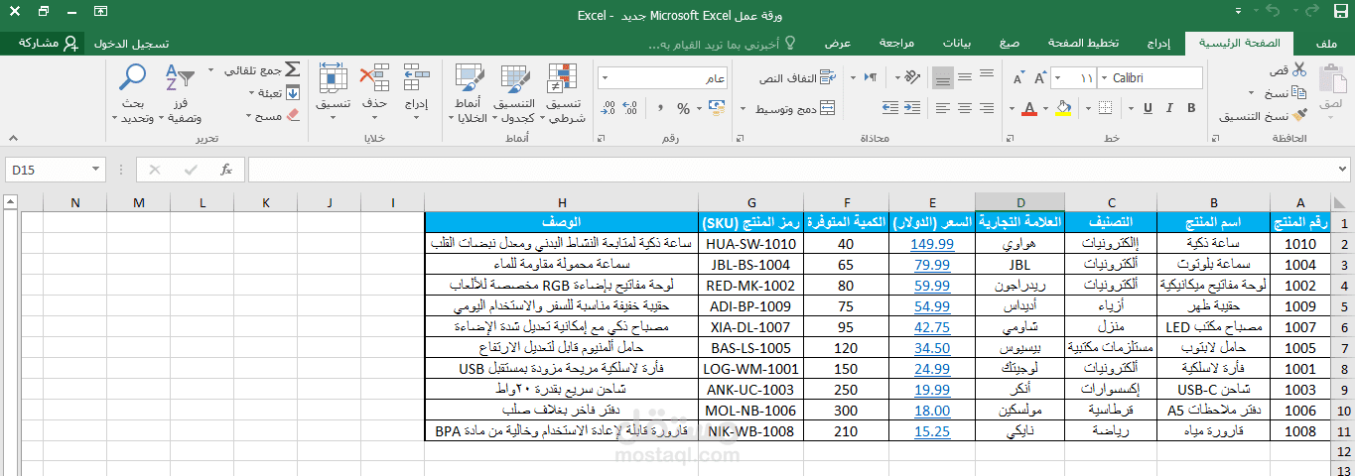Open number format (عام) dropdown arrow
Screen dimensions: 1355x476
(x=605, y=77)
